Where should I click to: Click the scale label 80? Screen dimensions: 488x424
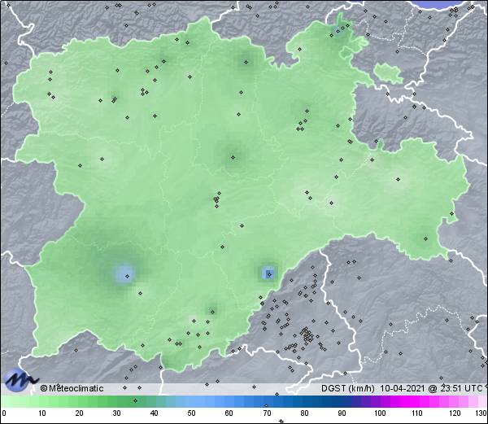point(304,413)
